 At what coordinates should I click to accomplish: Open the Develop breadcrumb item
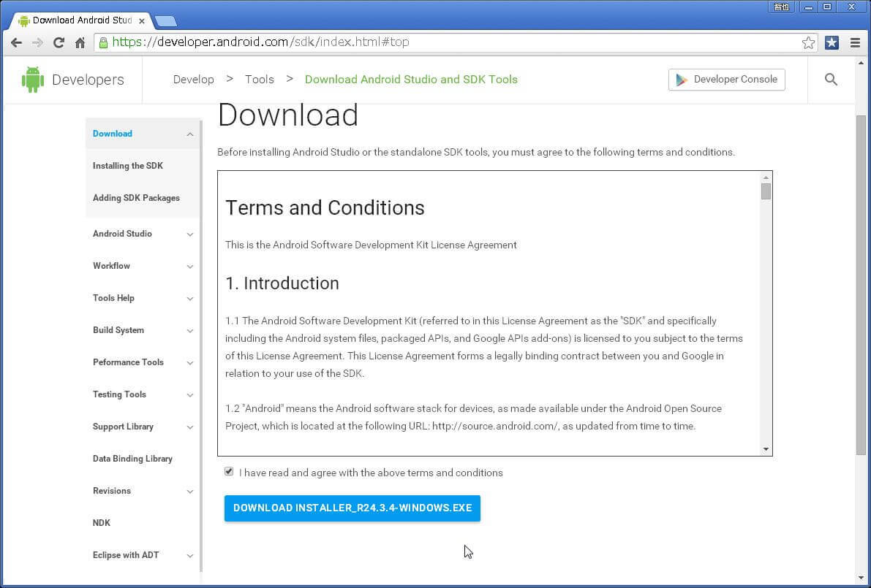coord(193,80)
